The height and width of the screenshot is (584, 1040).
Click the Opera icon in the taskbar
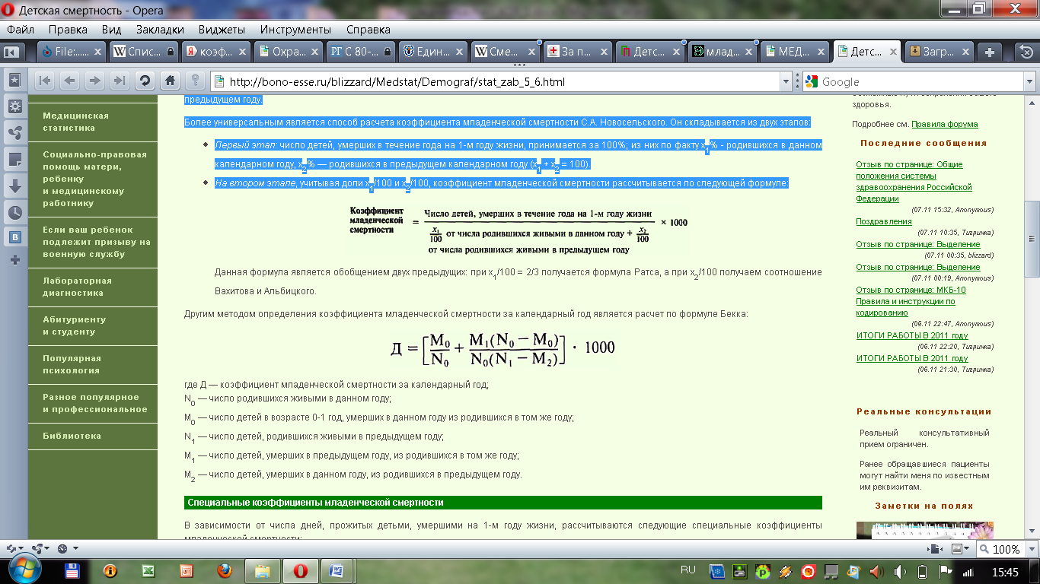(301, 570)
